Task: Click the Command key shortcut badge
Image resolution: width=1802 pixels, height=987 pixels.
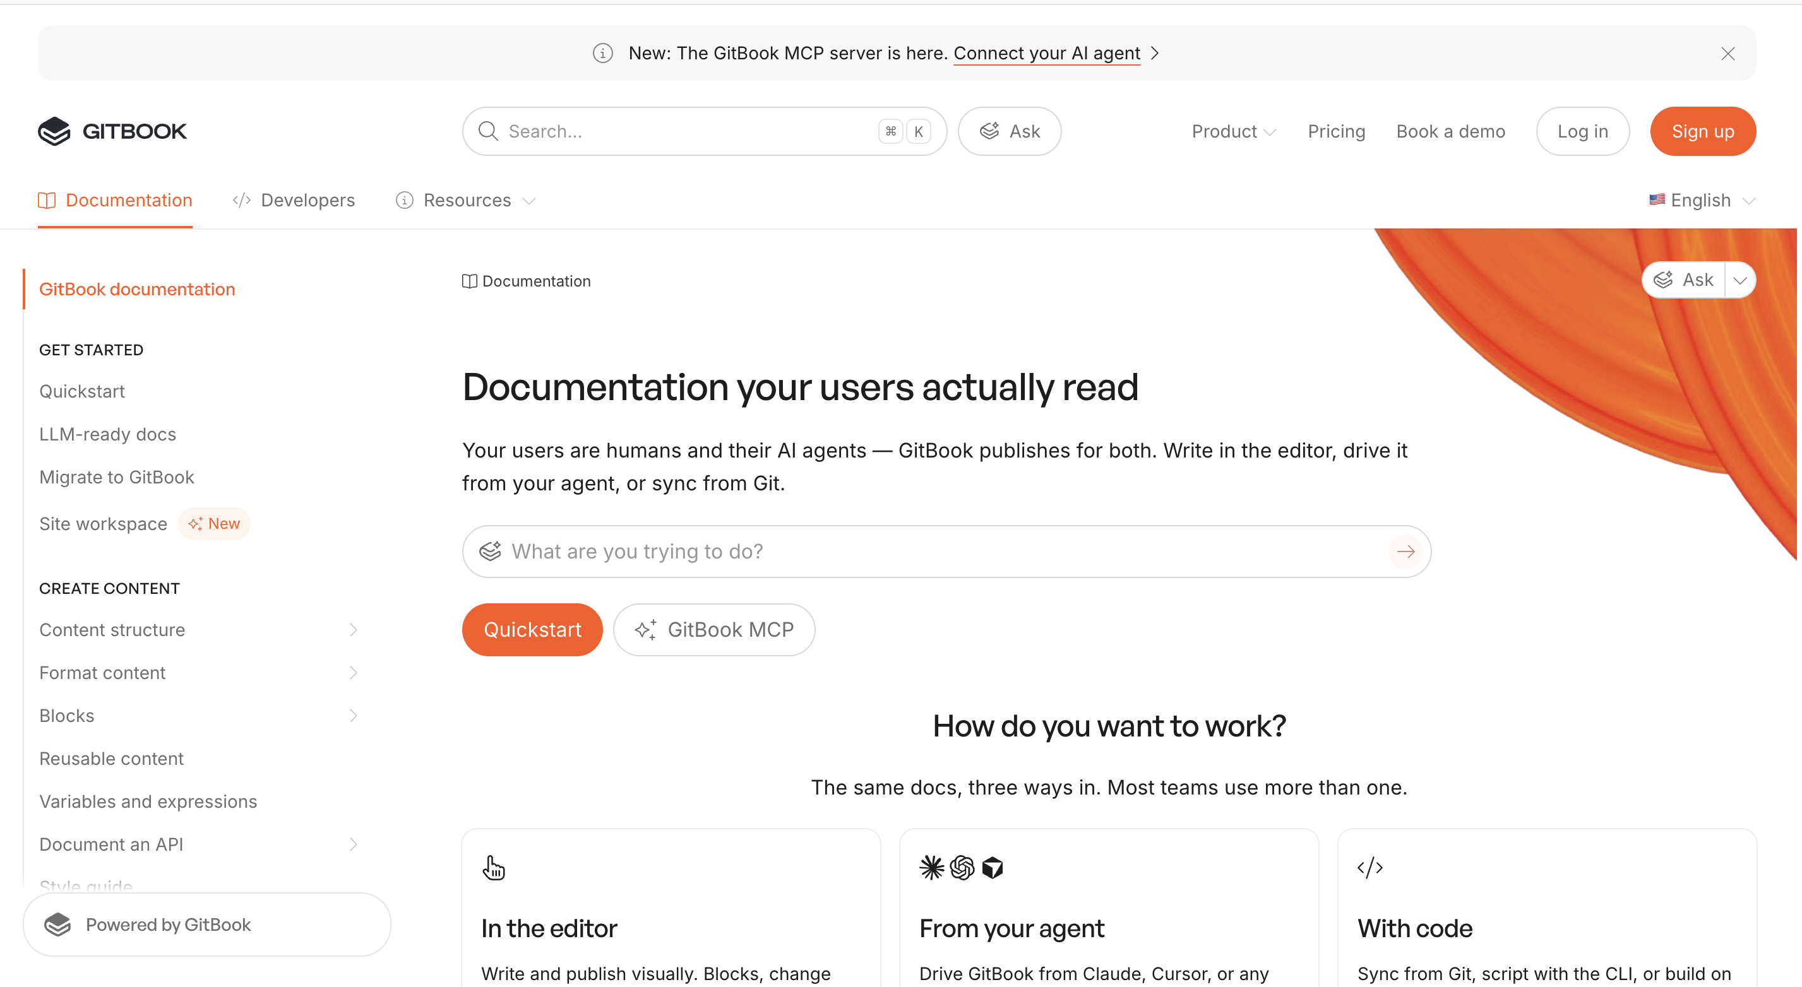Action: point(890,131)
